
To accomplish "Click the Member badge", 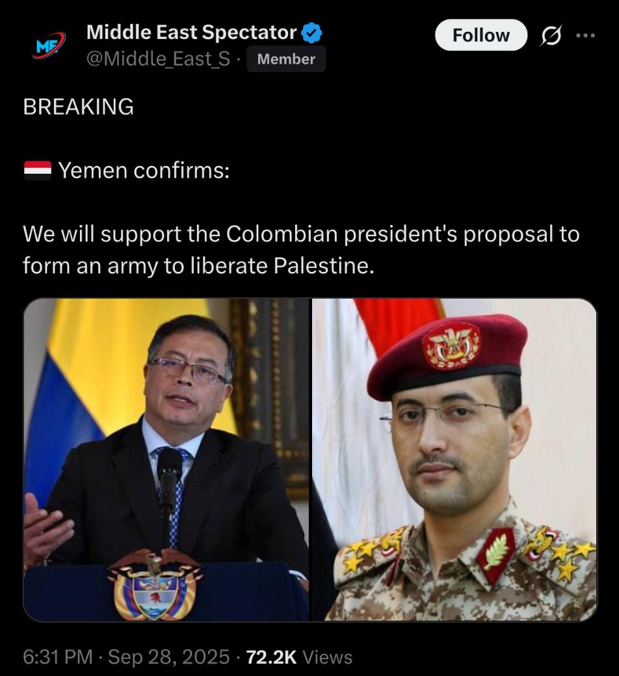I will tap(286, 59).
